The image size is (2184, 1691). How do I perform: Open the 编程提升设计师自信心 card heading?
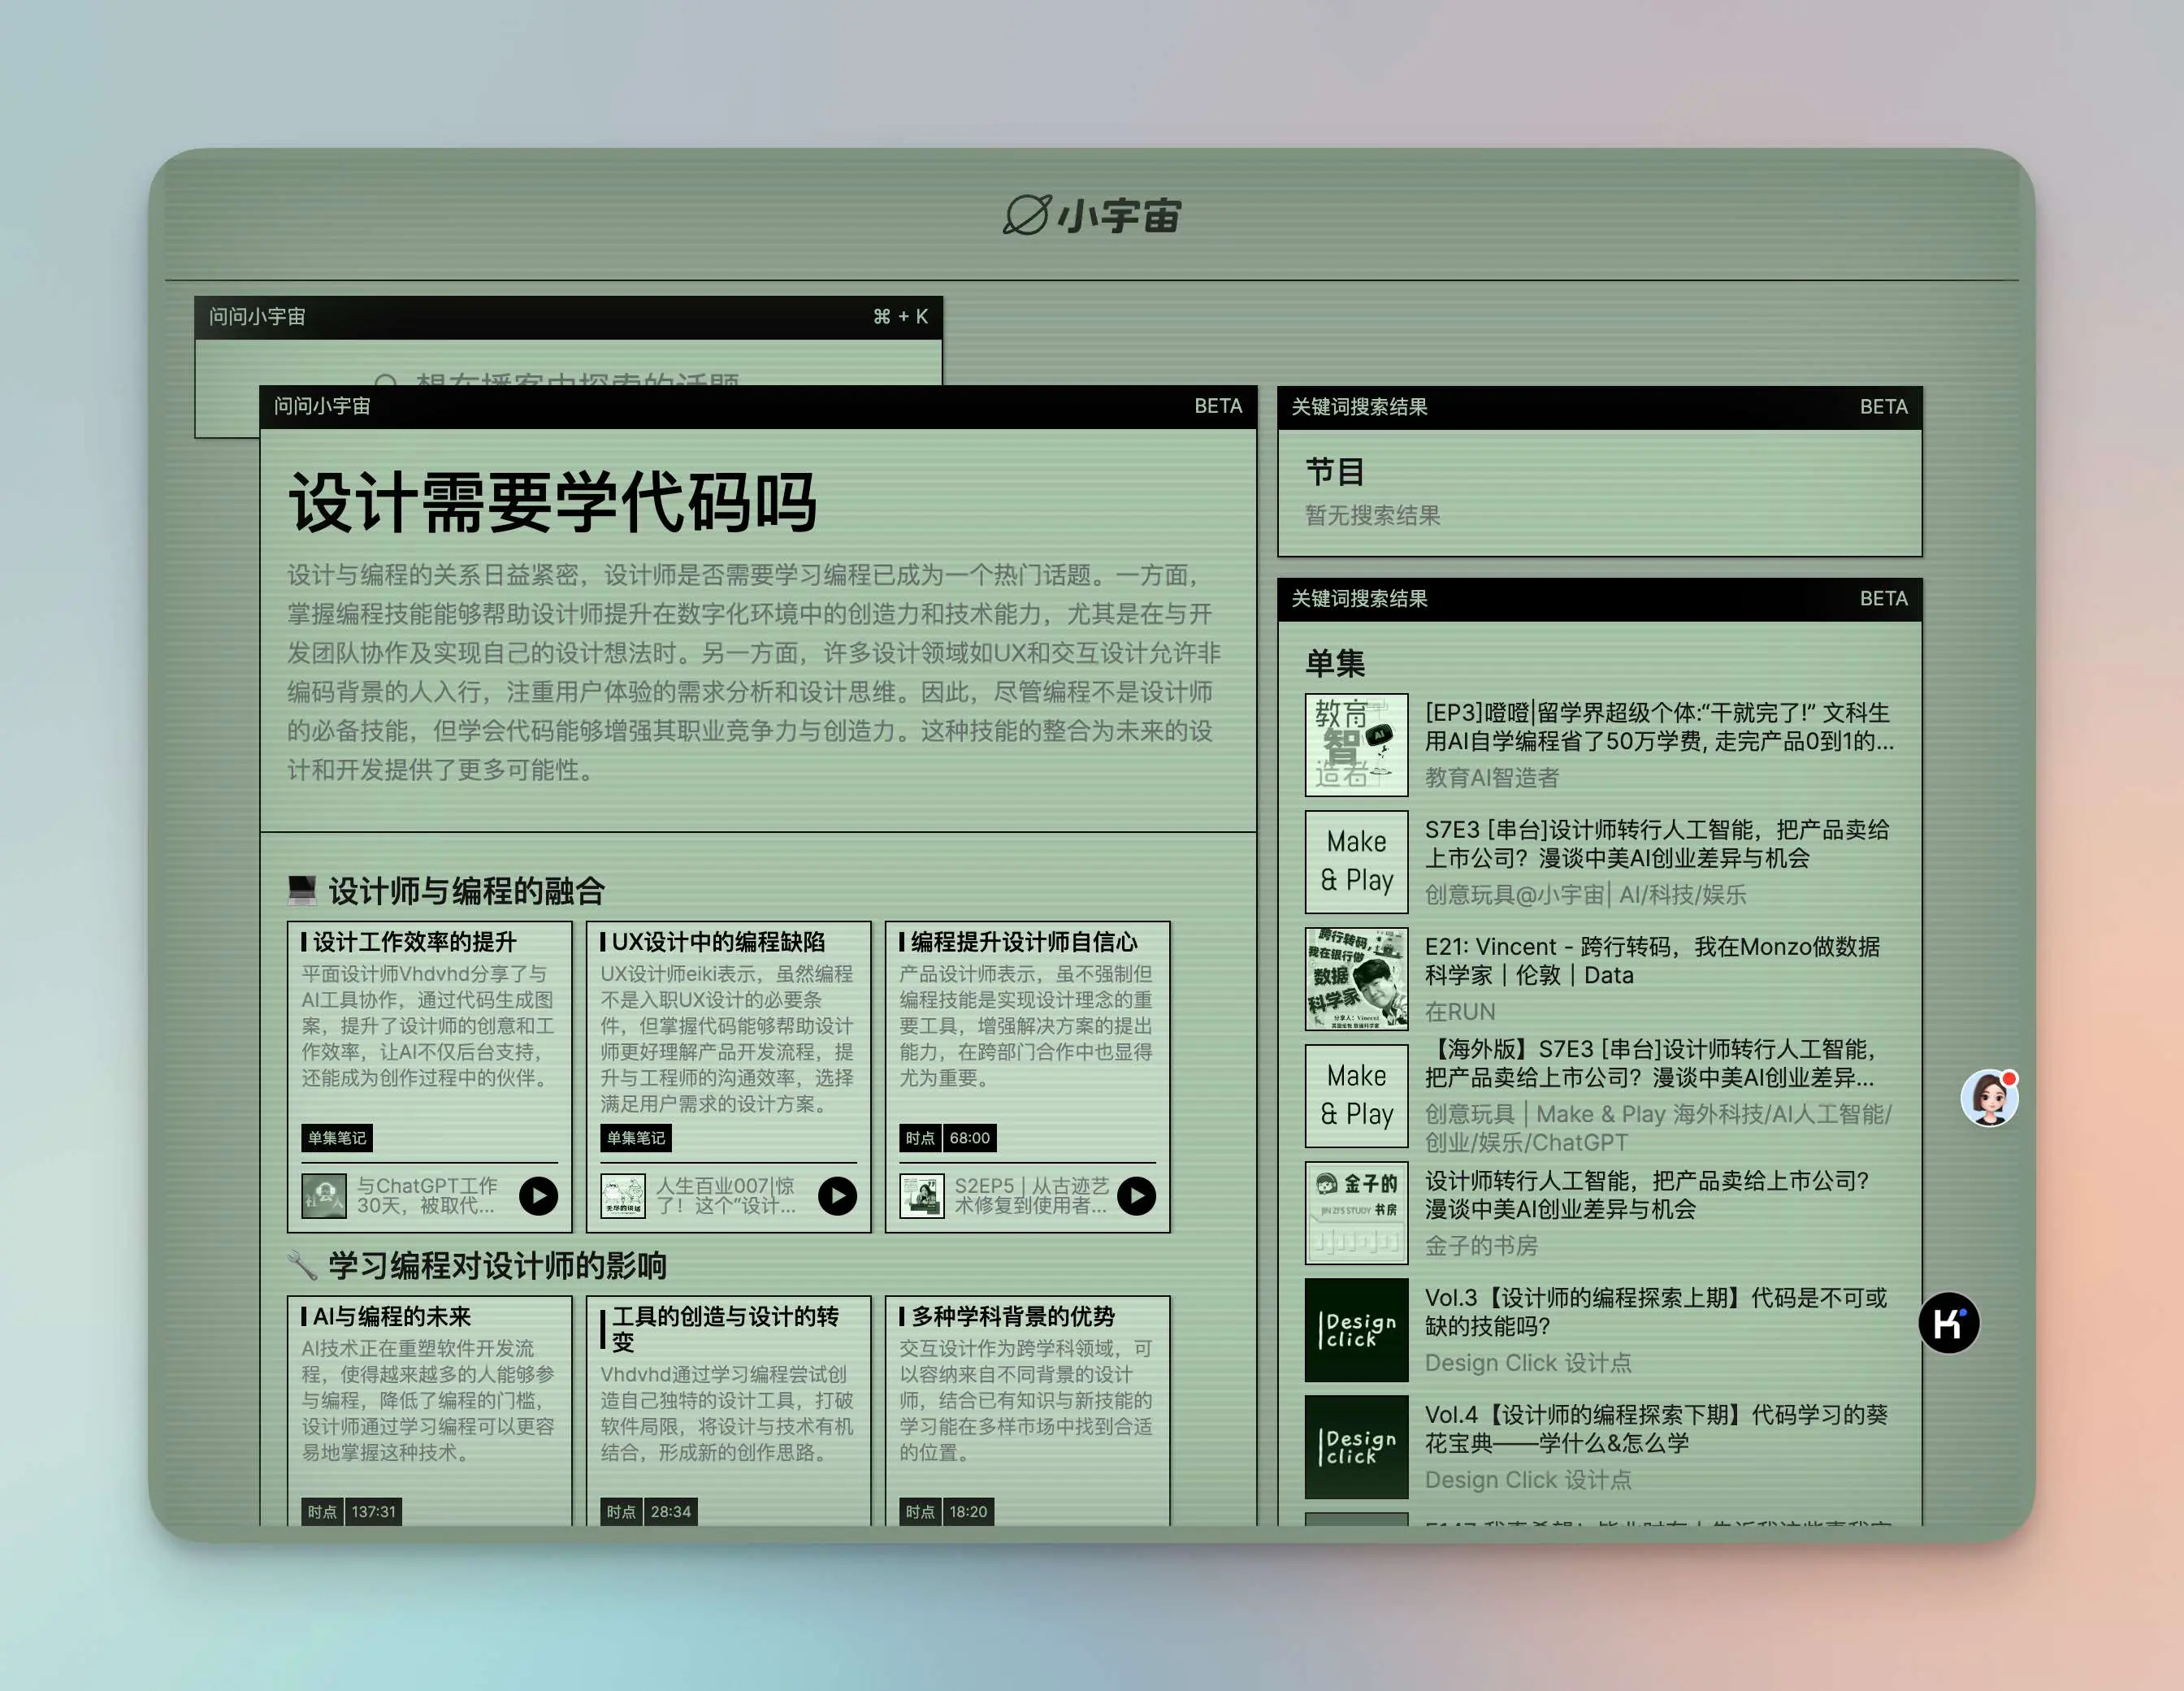[x=1024, y=941]
